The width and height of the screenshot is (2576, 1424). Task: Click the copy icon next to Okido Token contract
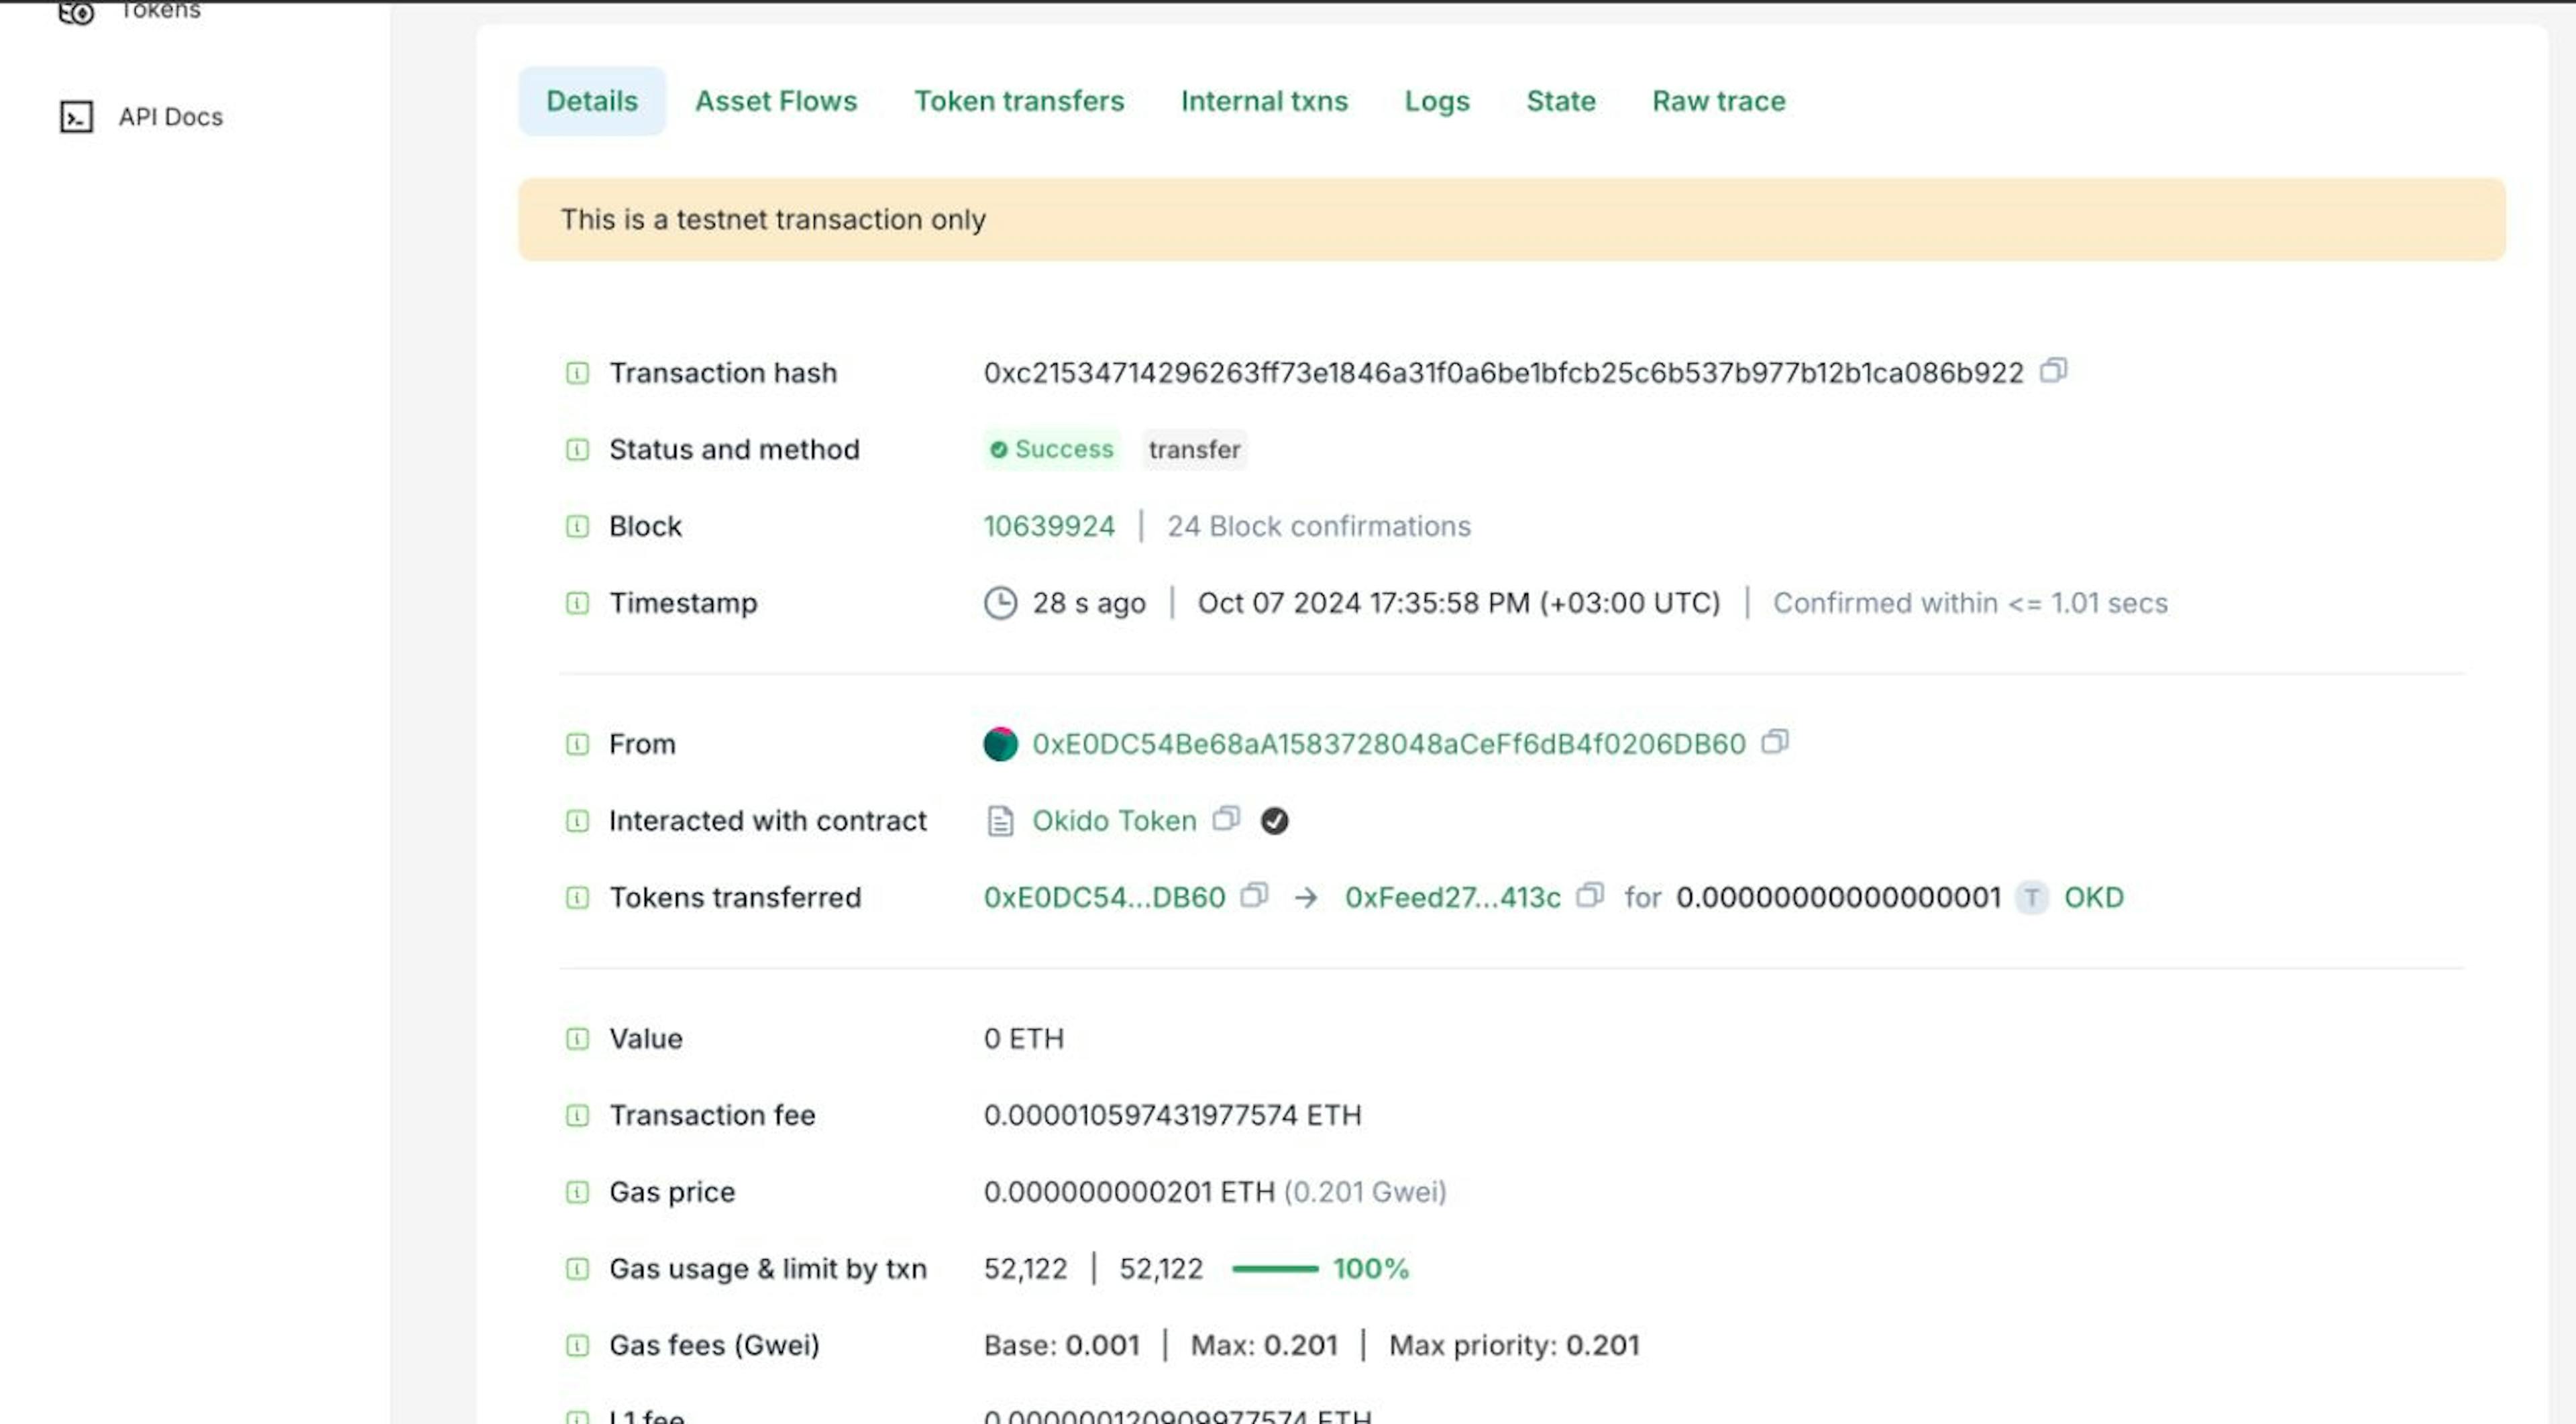point(1229,819)
